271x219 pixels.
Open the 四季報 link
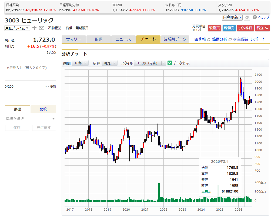point(200,39)
